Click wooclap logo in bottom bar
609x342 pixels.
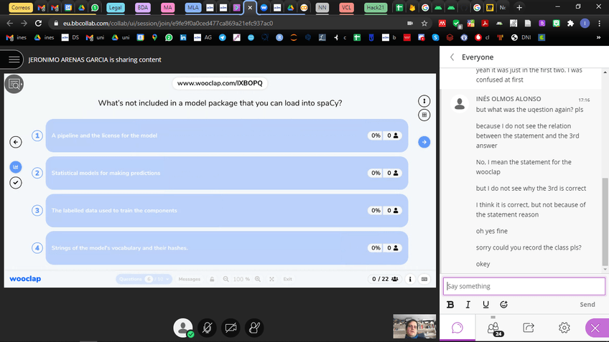pyautogui.click(x=25, y=279)
